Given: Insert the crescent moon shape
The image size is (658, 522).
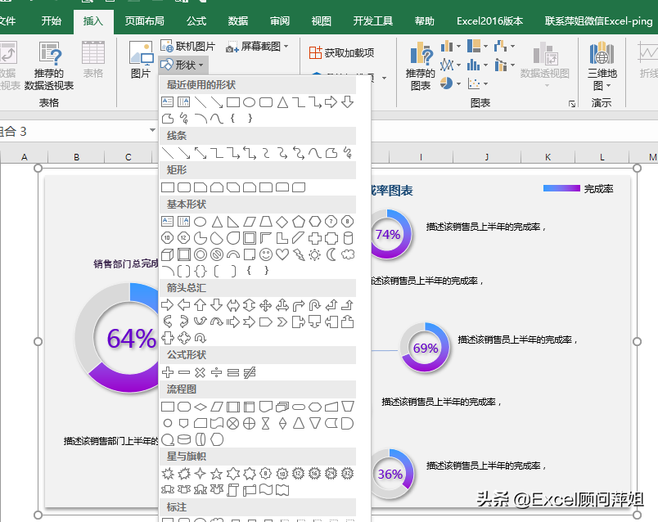Looking at the screenshot, I should (331, 254).
